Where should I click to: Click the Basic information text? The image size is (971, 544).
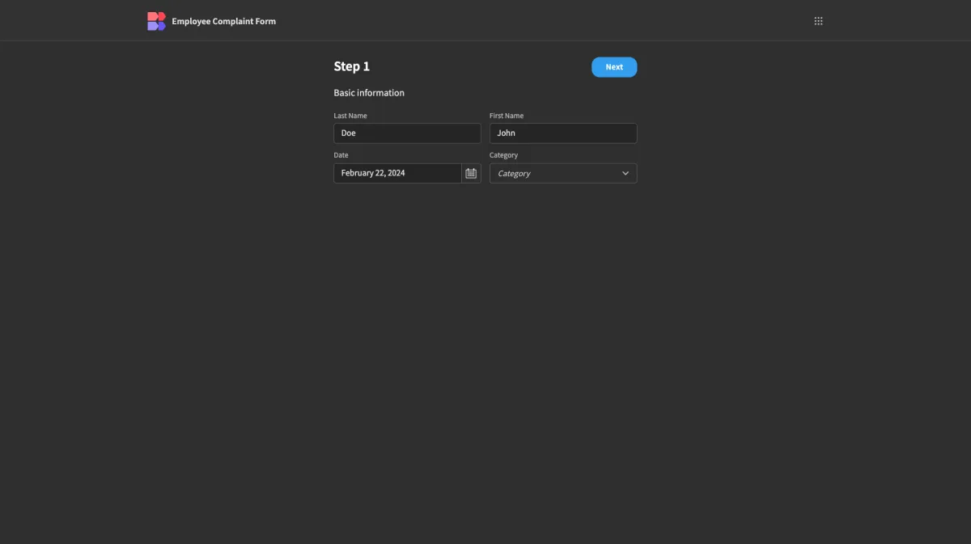[x=369, y=93]
